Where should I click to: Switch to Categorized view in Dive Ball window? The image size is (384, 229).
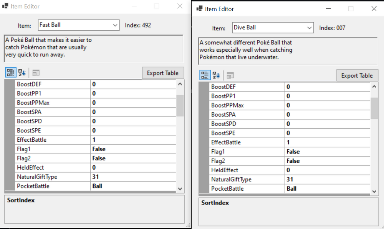point(205,75)
